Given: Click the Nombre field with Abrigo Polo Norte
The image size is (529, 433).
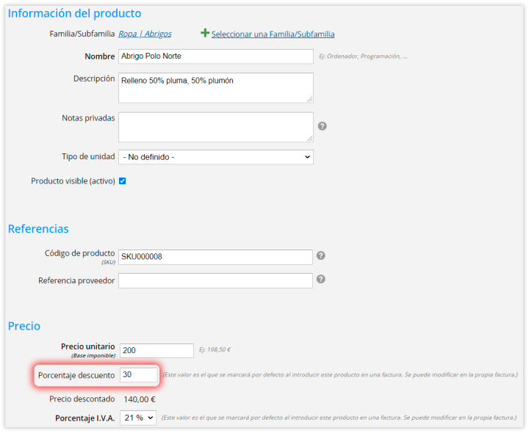Looking at the screenshot, I should [x=216, y=57].
